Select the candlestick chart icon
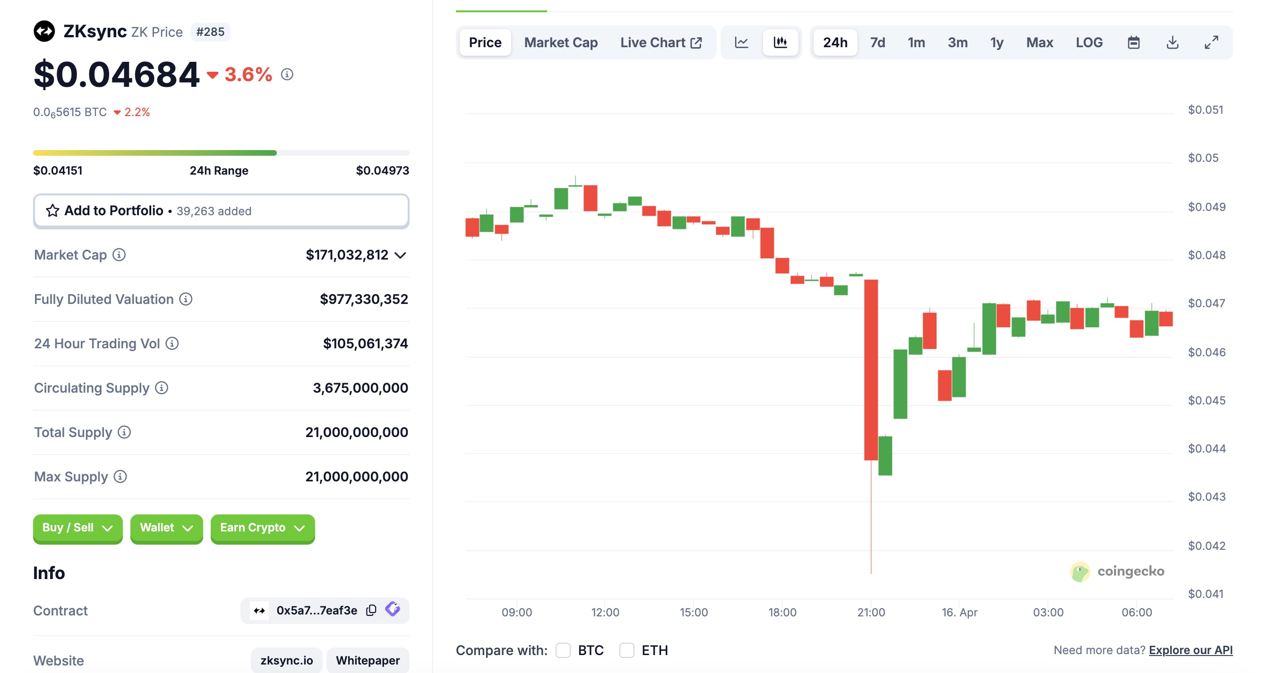 [780, 43]
